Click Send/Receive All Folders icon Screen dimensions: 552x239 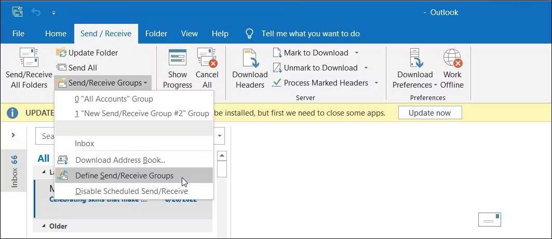(x=29, y=59)
